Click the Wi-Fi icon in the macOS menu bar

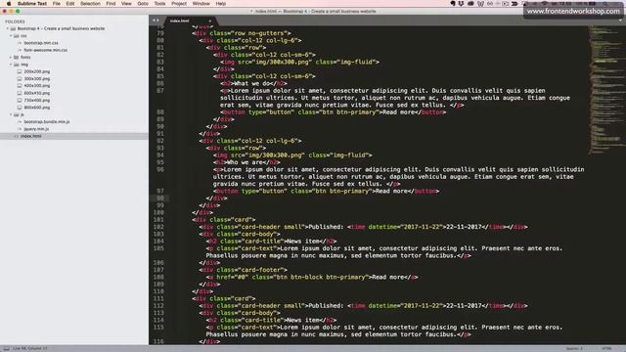coord(545,3)
